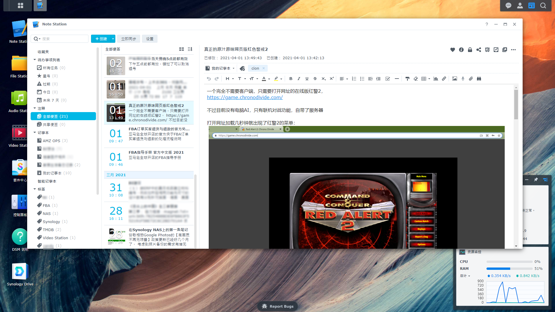Open the notebook selector dropdown 我的记事本

[x=221, y=68]
